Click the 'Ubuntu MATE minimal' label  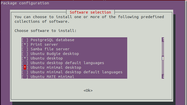[x=52, y=77]
